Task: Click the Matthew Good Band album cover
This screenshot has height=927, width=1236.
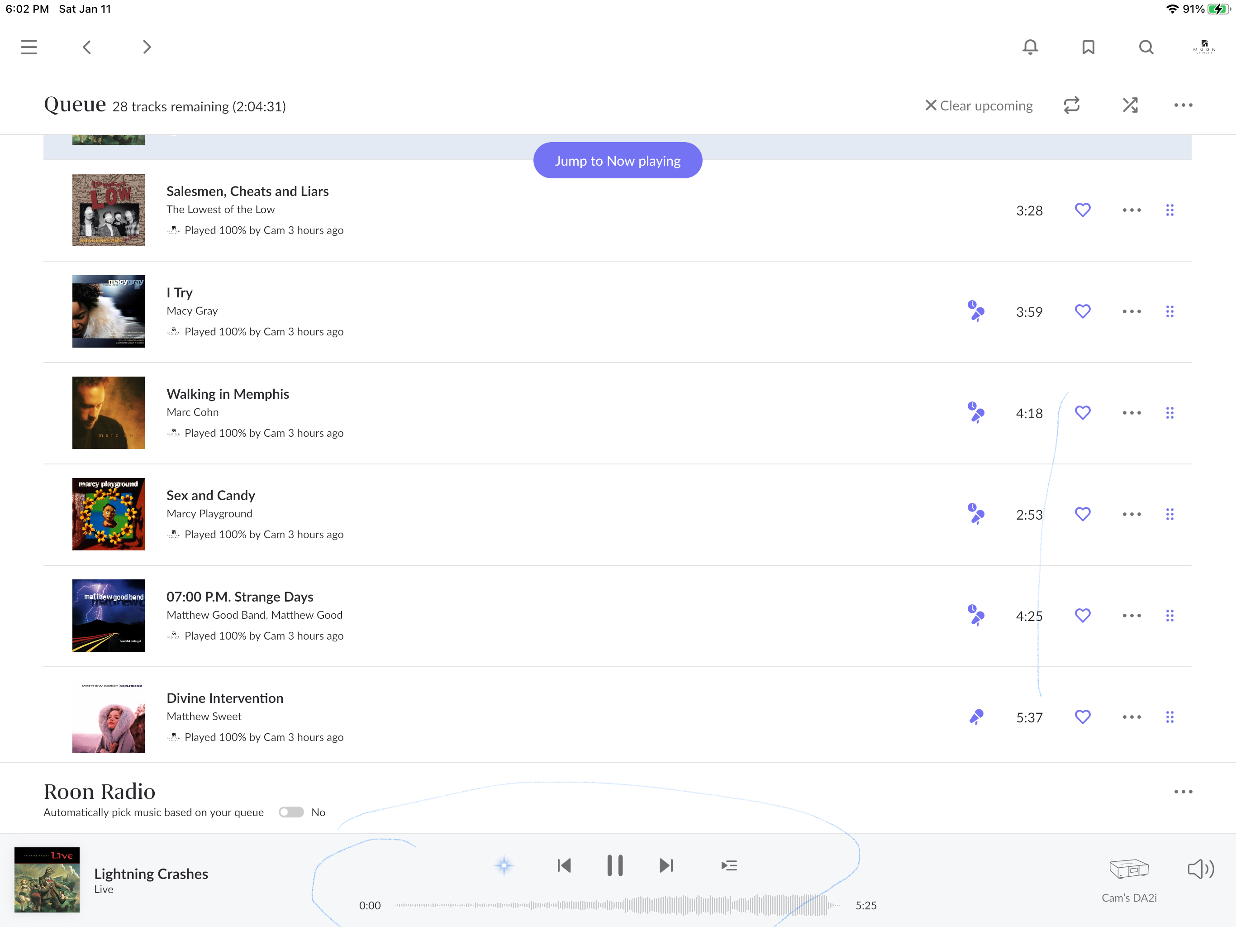Action: coord(109,616)
